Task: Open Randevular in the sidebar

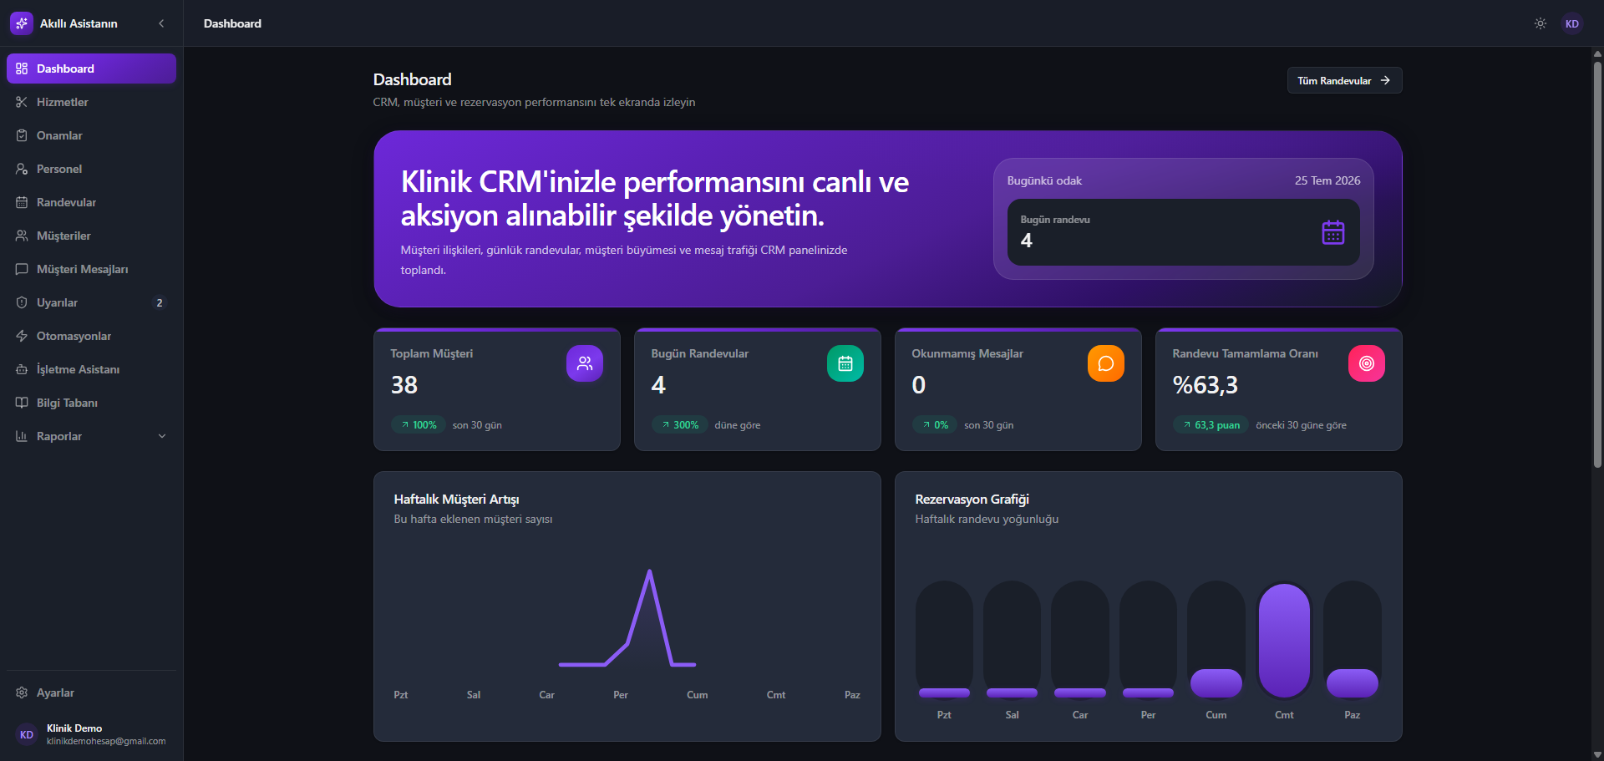Action: tap(91, 202)
